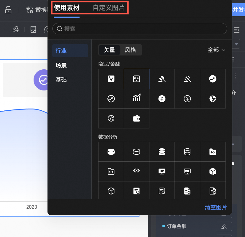Click the outlined heartbeat monitor icon
245x237 pixels.
pyautogui.click(x=136, y=79)
